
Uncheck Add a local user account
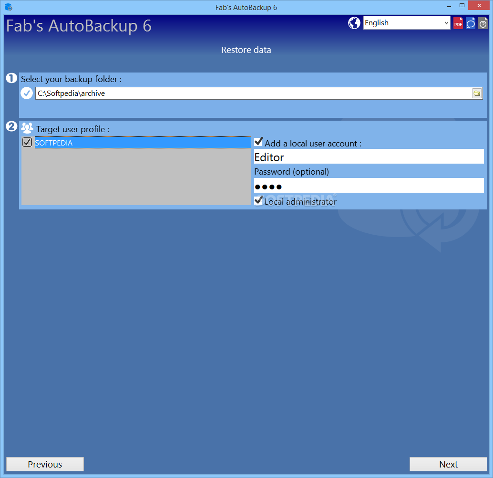pos(258,142)
